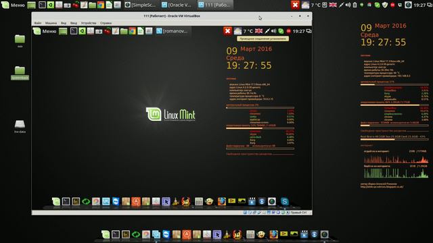Open the orange software manager in host dock

(x=187, y=234)
